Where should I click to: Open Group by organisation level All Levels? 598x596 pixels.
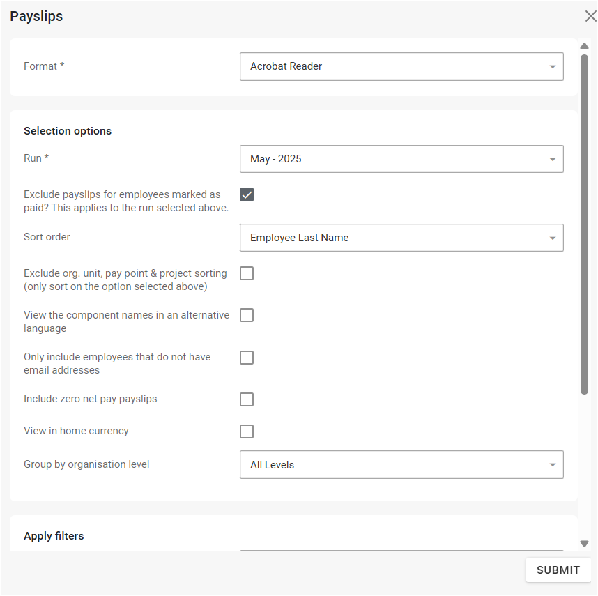tap(390, 465)
